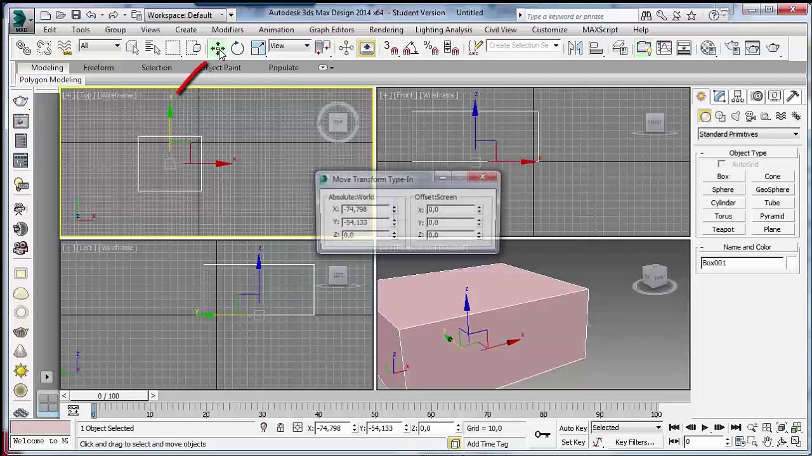The image size is (812, 456).
Task: Click Offset Screen Y value field
Action: tap(450, 222)
